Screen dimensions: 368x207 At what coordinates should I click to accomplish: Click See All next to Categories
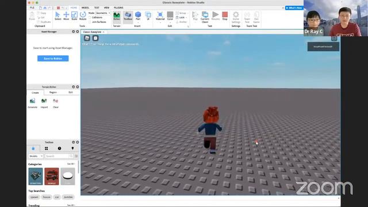(71, 164)
